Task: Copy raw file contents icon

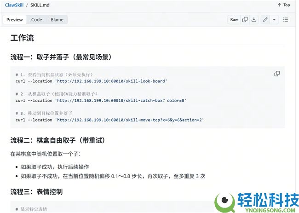Action: [x=245, y=19]
